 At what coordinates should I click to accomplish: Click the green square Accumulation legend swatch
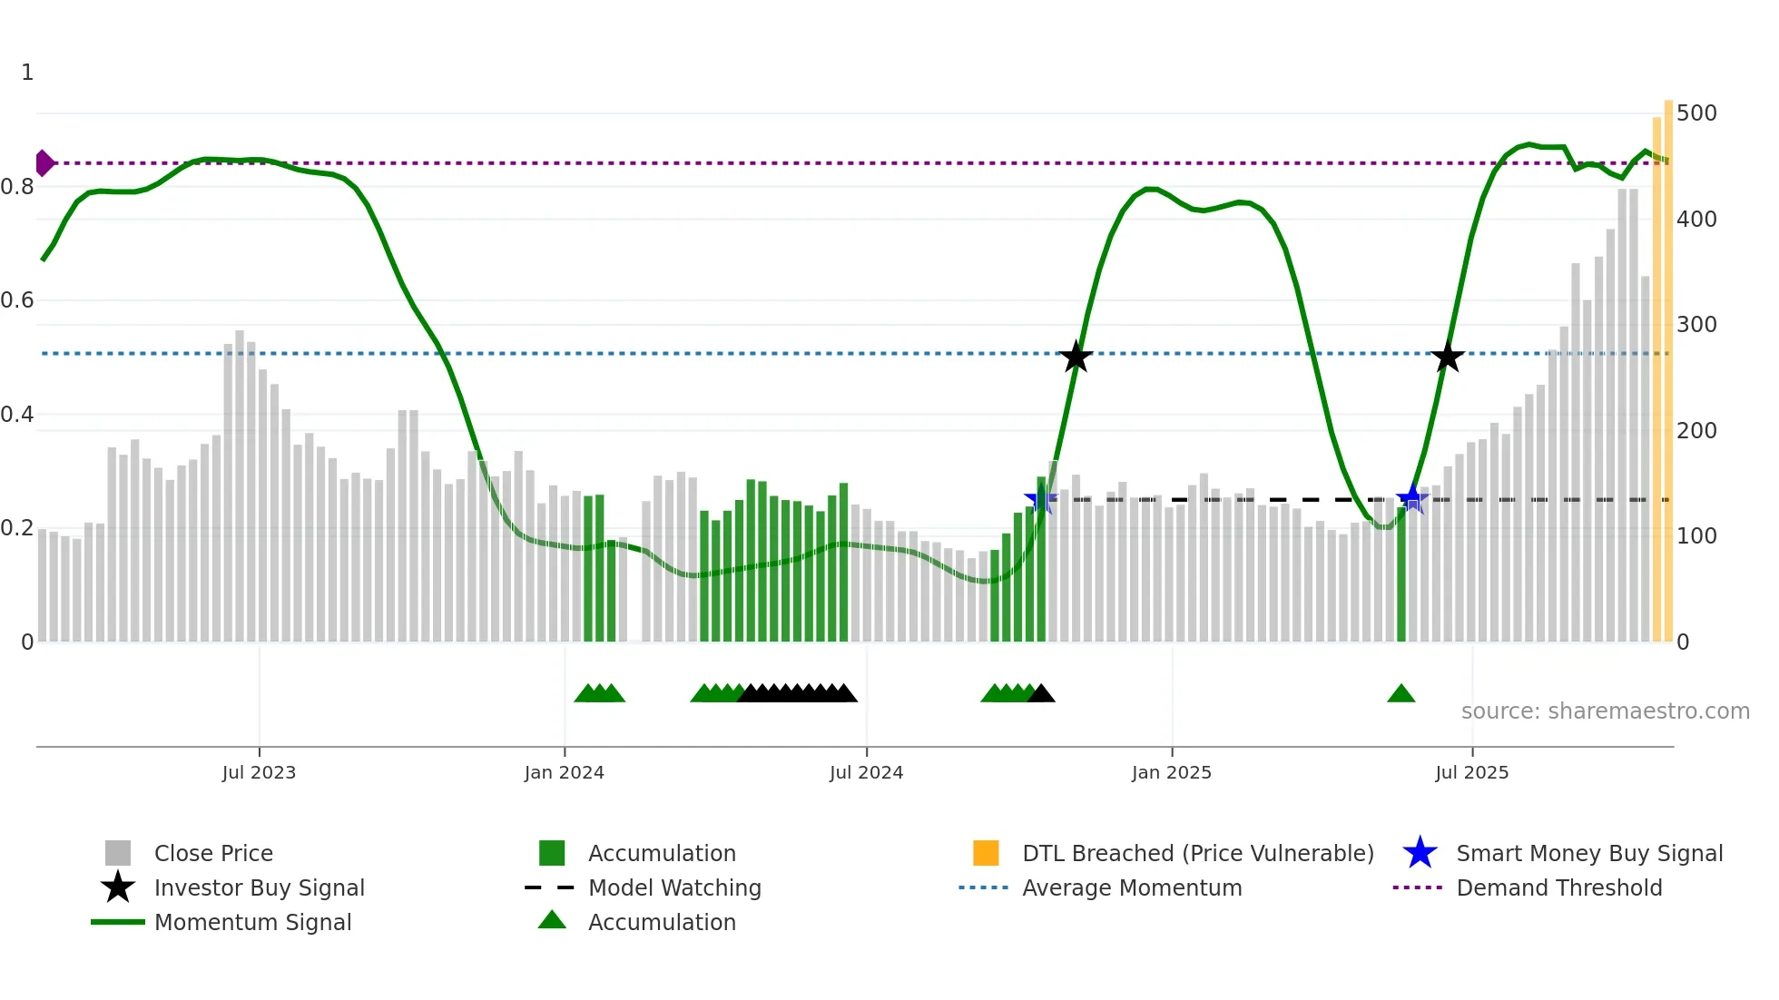pos(552,853)
